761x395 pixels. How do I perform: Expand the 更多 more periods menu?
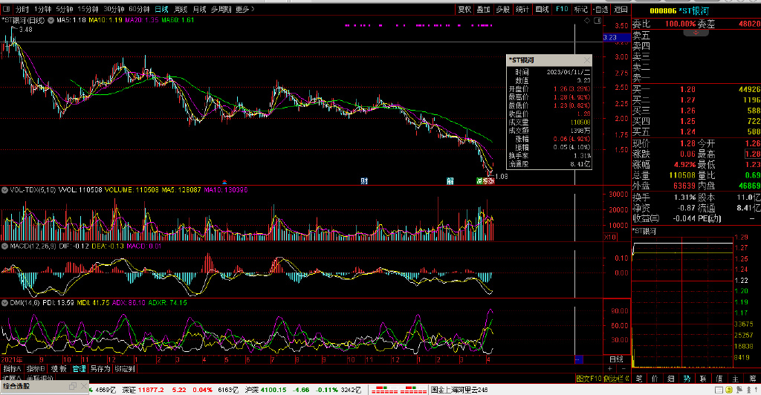[x=245, y=9]
